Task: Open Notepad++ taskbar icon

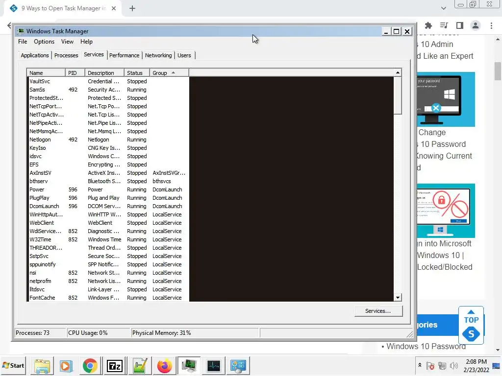Action: [140, 366]
